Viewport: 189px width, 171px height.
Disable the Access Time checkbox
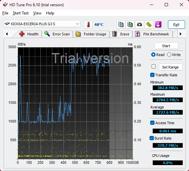pyautogui.click(x=152, y=123)
